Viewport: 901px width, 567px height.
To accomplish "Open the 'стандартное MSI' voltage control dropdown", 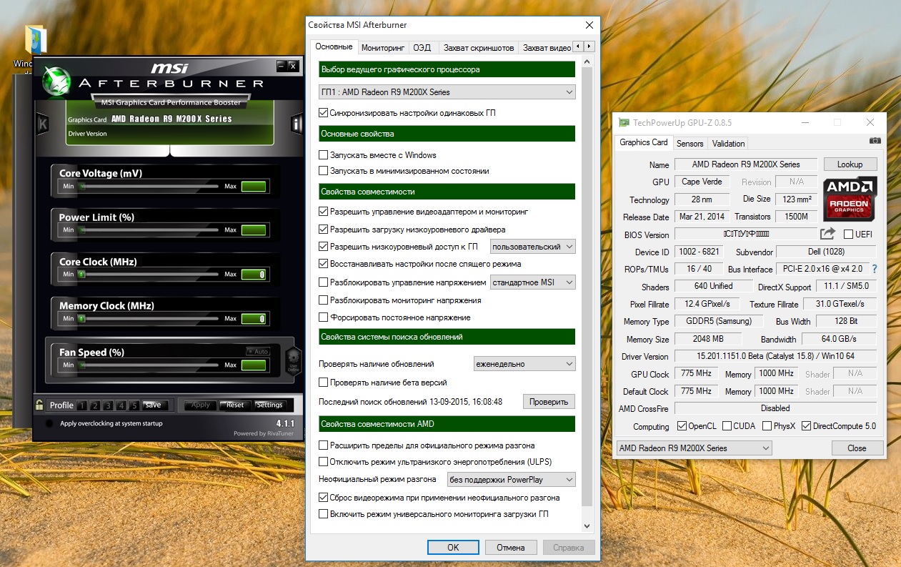I will 532,282.
